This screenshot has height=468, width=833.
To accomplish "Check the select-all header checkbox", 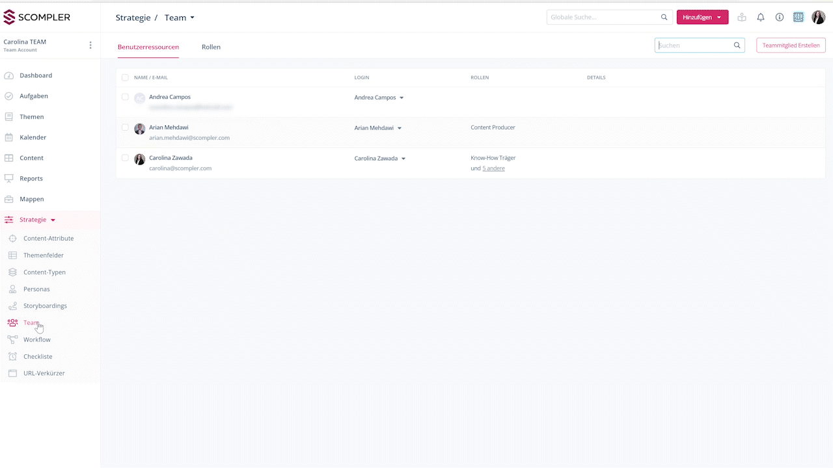I will click(125, 77).
